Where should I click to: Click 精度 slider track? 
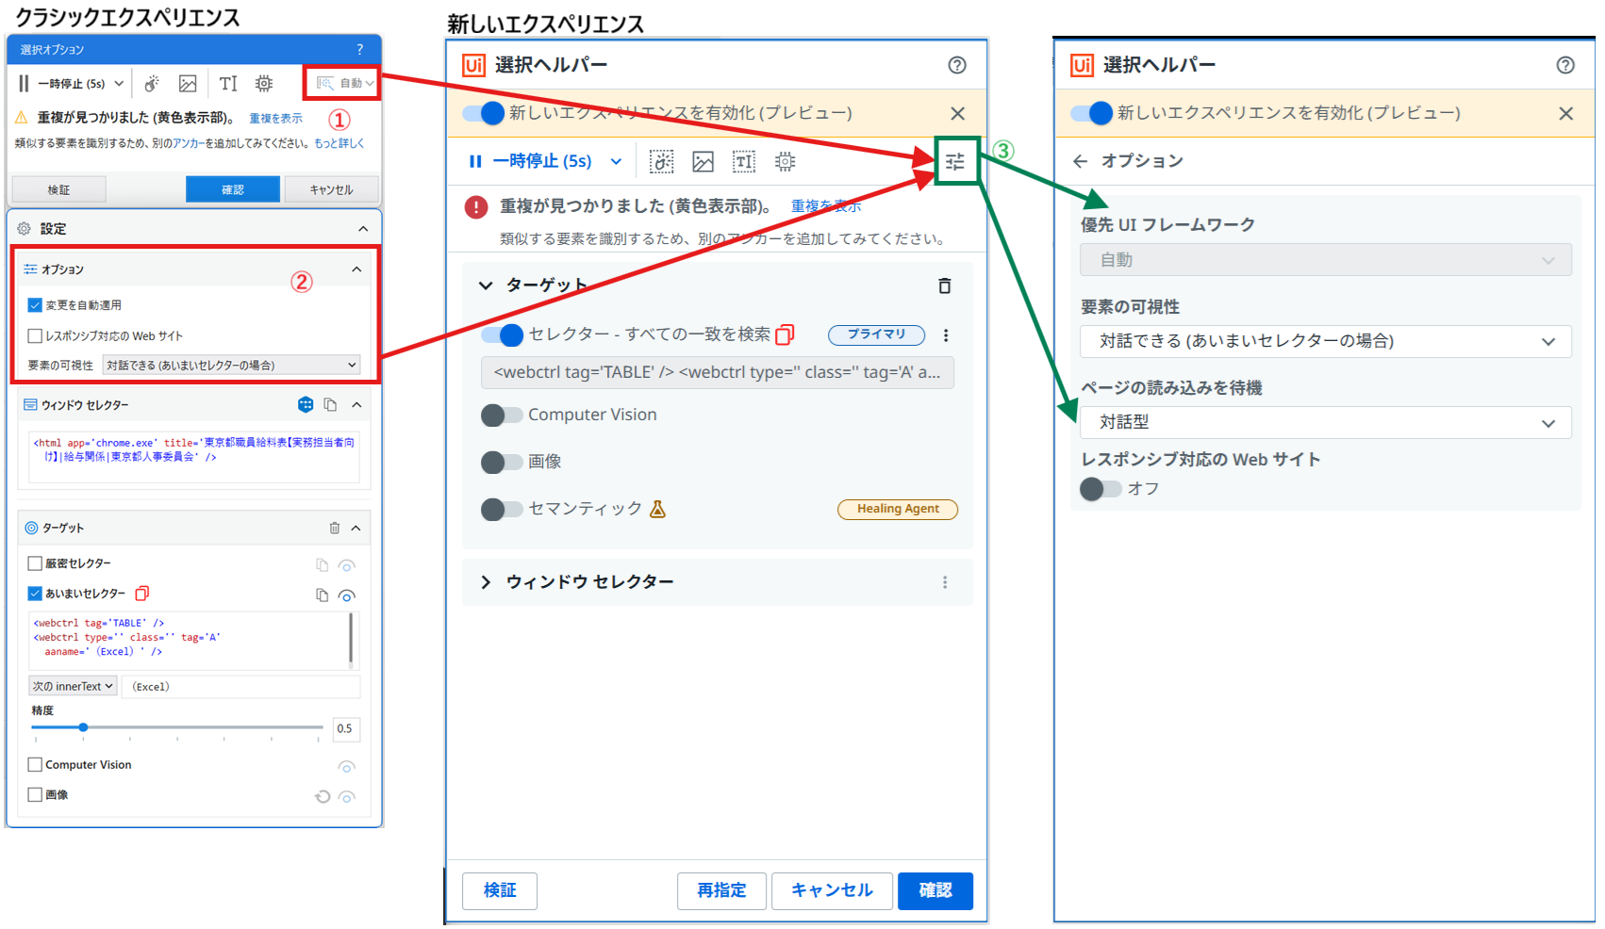coord(177,727)
